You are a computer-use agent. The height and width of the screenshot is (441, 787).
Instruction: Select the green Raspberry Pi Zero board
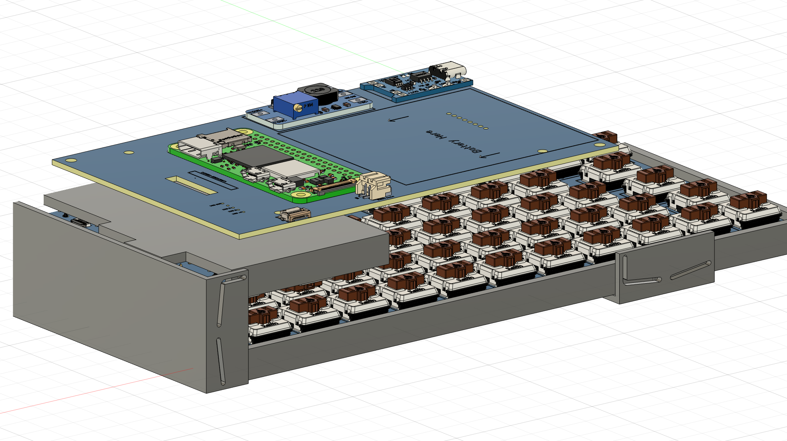click(265, 166)
